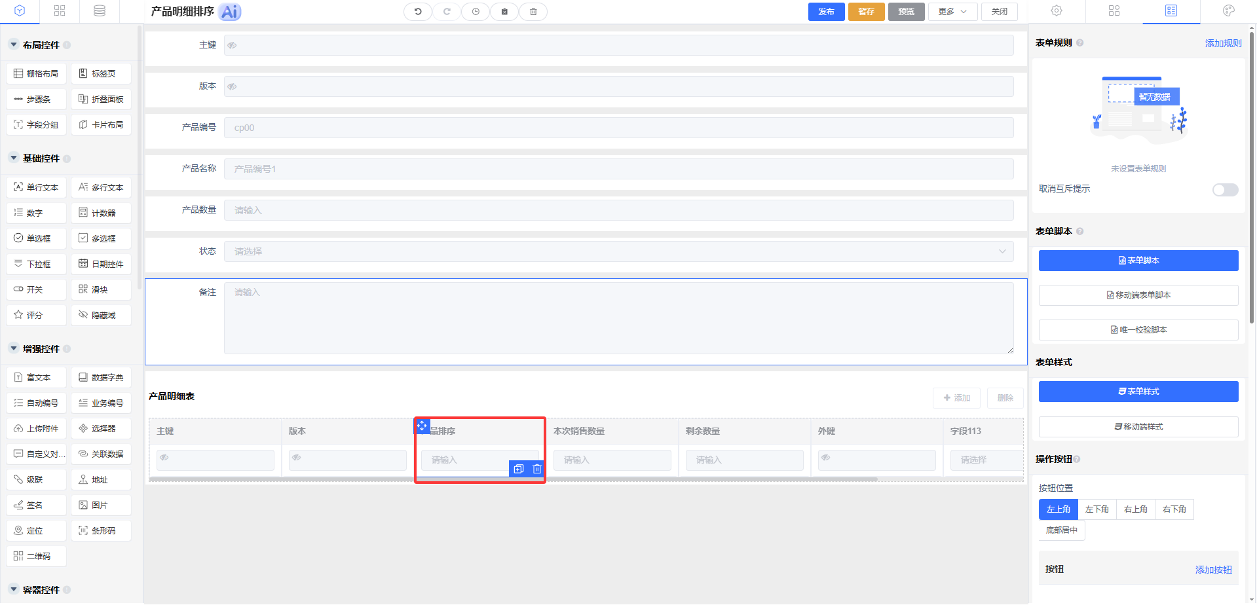Switch to the database tab in left sidebar

click(x=100, y=10)
